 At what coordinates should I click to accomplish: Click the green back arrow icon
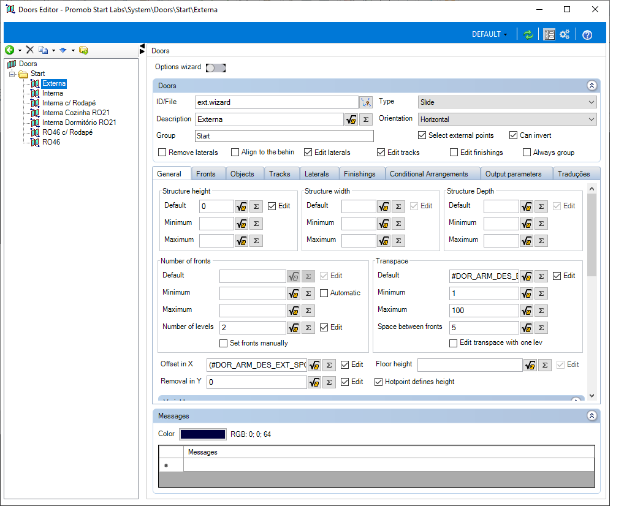pyautogui.click(x=10, y=50)
